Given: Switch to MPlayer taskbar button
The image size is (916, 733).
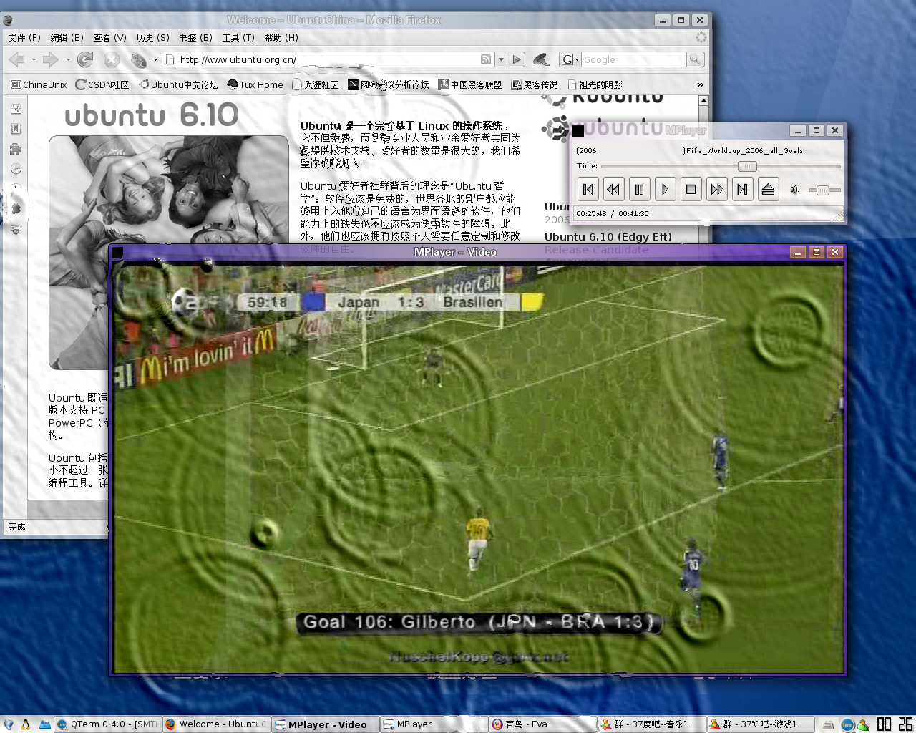Looking at the screenshot, I should tap(434, 724).
